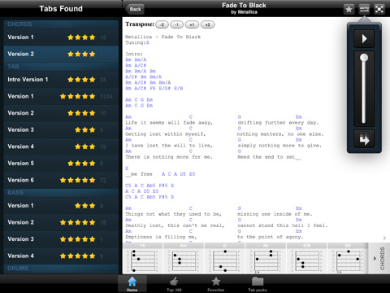This screenshot has width=390, height=293.
Task: Tap the E5 chord after "me free"
Action: coord(192,174)
